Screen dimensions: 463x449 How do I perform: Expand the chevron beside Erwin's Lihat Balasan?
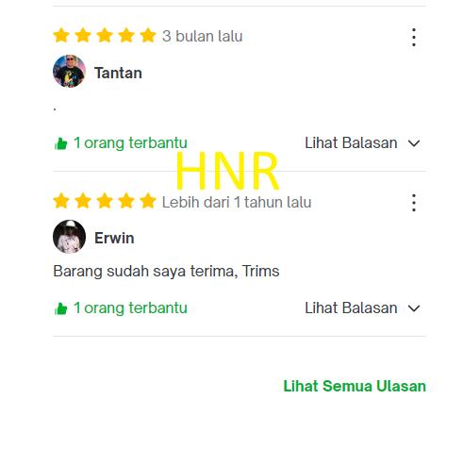[414, 308]
